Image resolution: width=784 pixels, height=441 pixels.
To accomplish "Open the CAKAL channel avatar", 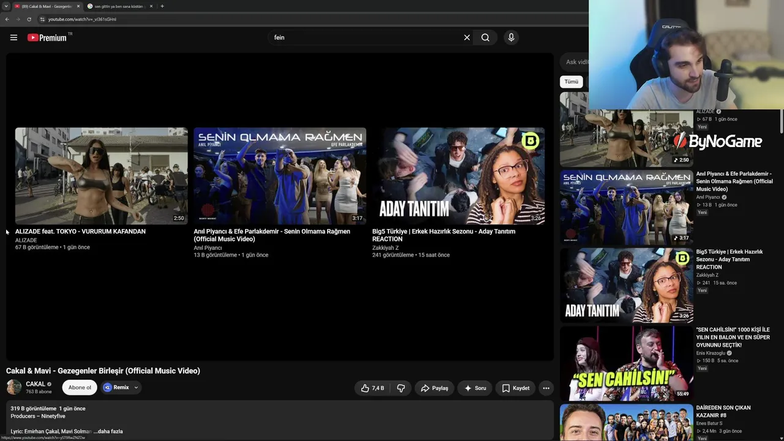I will [14, 387].
